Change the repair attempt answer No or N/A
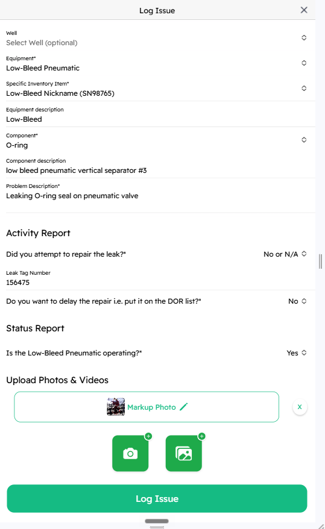This screenshot has height=529, width=325. click(x=285, y=254)
